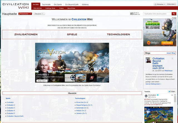This screenshot has height=123, width=178.
Task: Open the Civilization 3 link
Action: click(11, 108)
